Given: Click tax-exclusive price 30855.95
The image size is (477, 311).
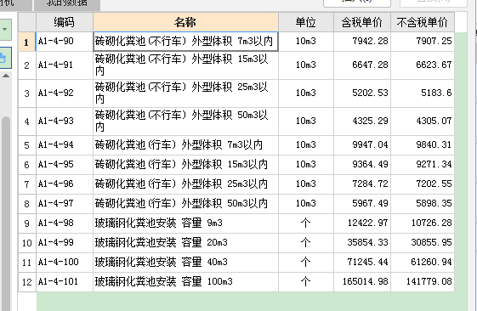Looking at the screenshot, I should coord(423,243).
